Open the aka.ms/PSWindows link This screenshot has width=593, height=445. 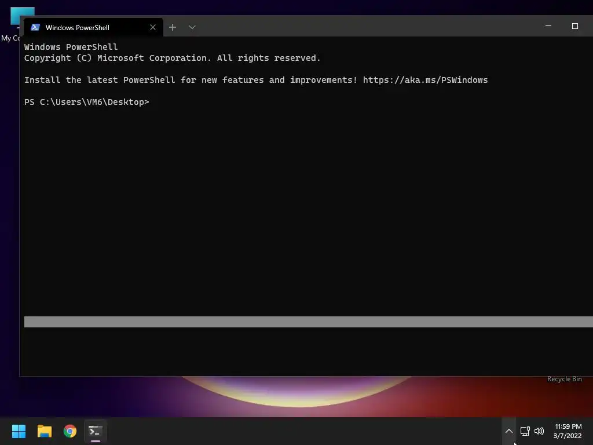(x=425, y=80)
